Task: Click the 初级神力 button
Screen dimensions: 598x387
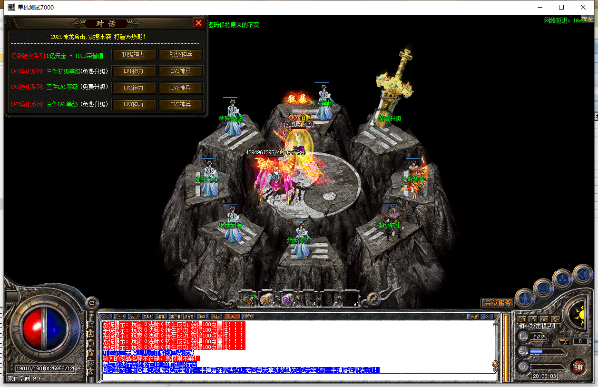Action: 133,55
